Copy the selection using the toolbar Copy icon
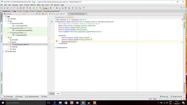The width and height of the screenshot is (187, 105). click(21, 8)
